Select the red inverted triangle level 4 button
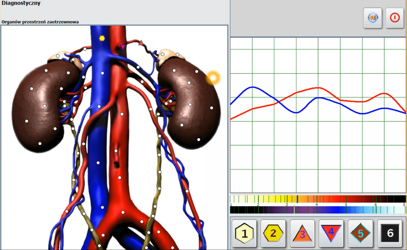This screenshot has width=407, height=250. (331, 233)
